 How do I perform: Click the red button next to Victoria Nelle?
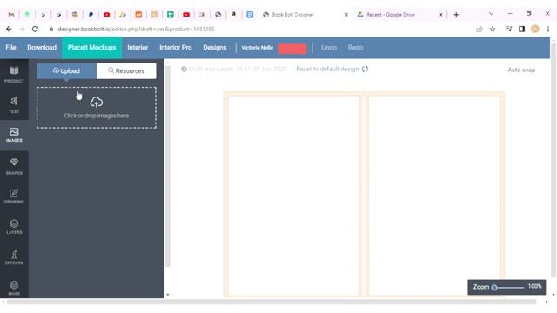tap(292, 49)
